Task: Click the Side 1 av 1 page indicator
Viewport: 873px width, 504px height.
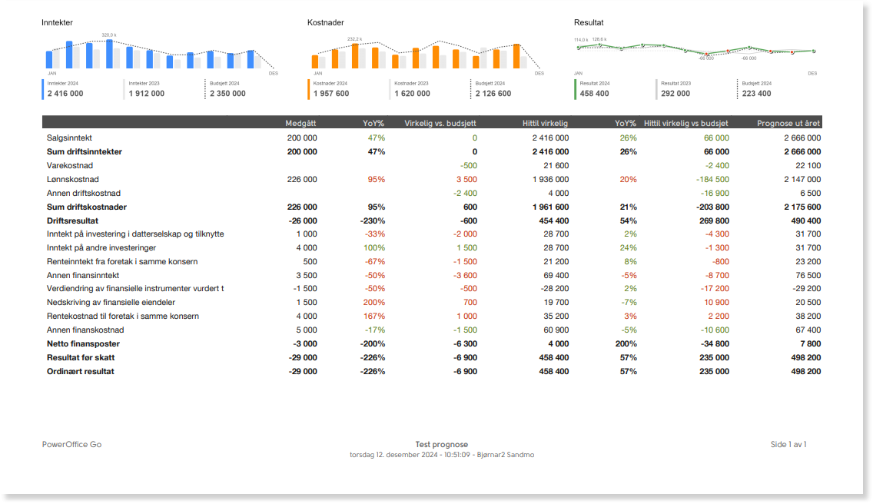Action: pyautogui.click(x=788, y=444)
